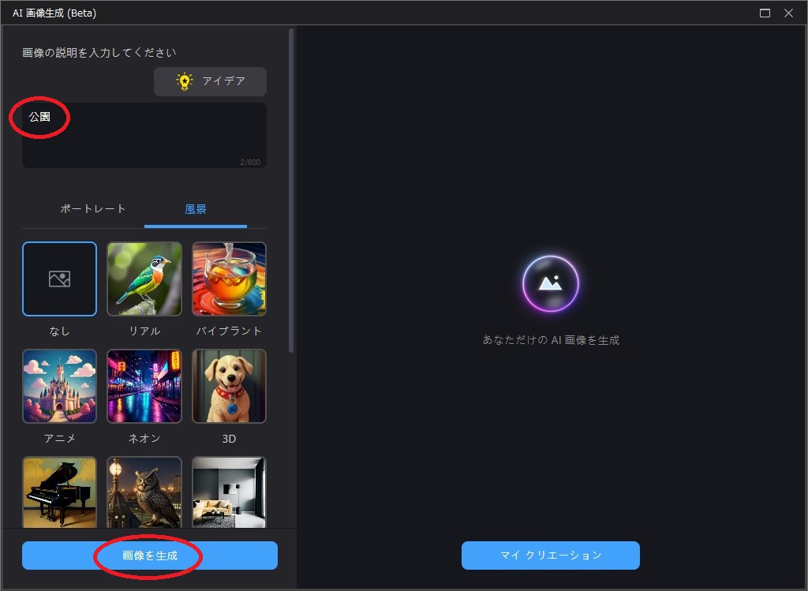Screen dimensions: 808x591
Task: Click the アイデア button
Action: (x=210, y=81)
